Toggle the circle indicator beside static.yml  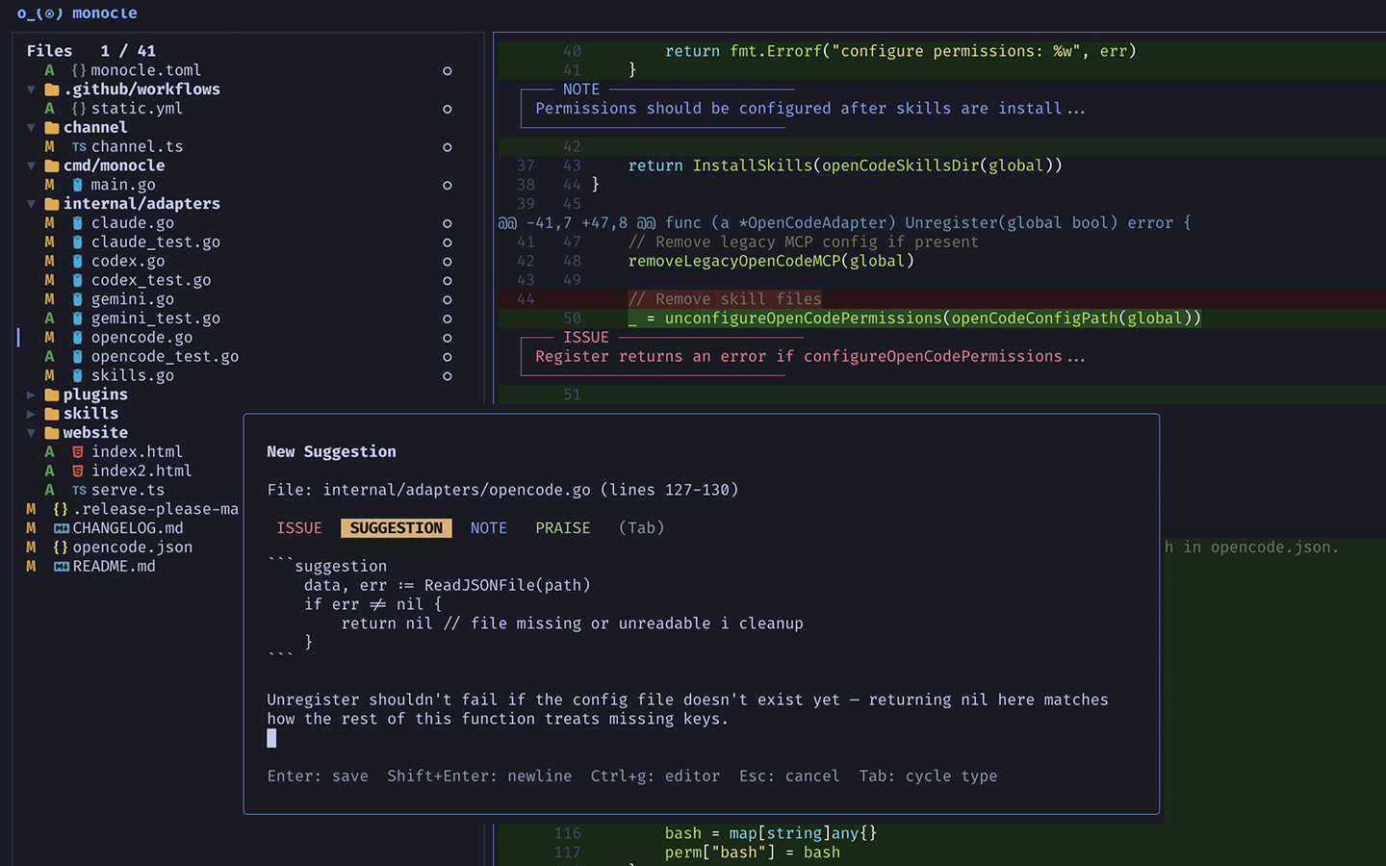(447, 109)
